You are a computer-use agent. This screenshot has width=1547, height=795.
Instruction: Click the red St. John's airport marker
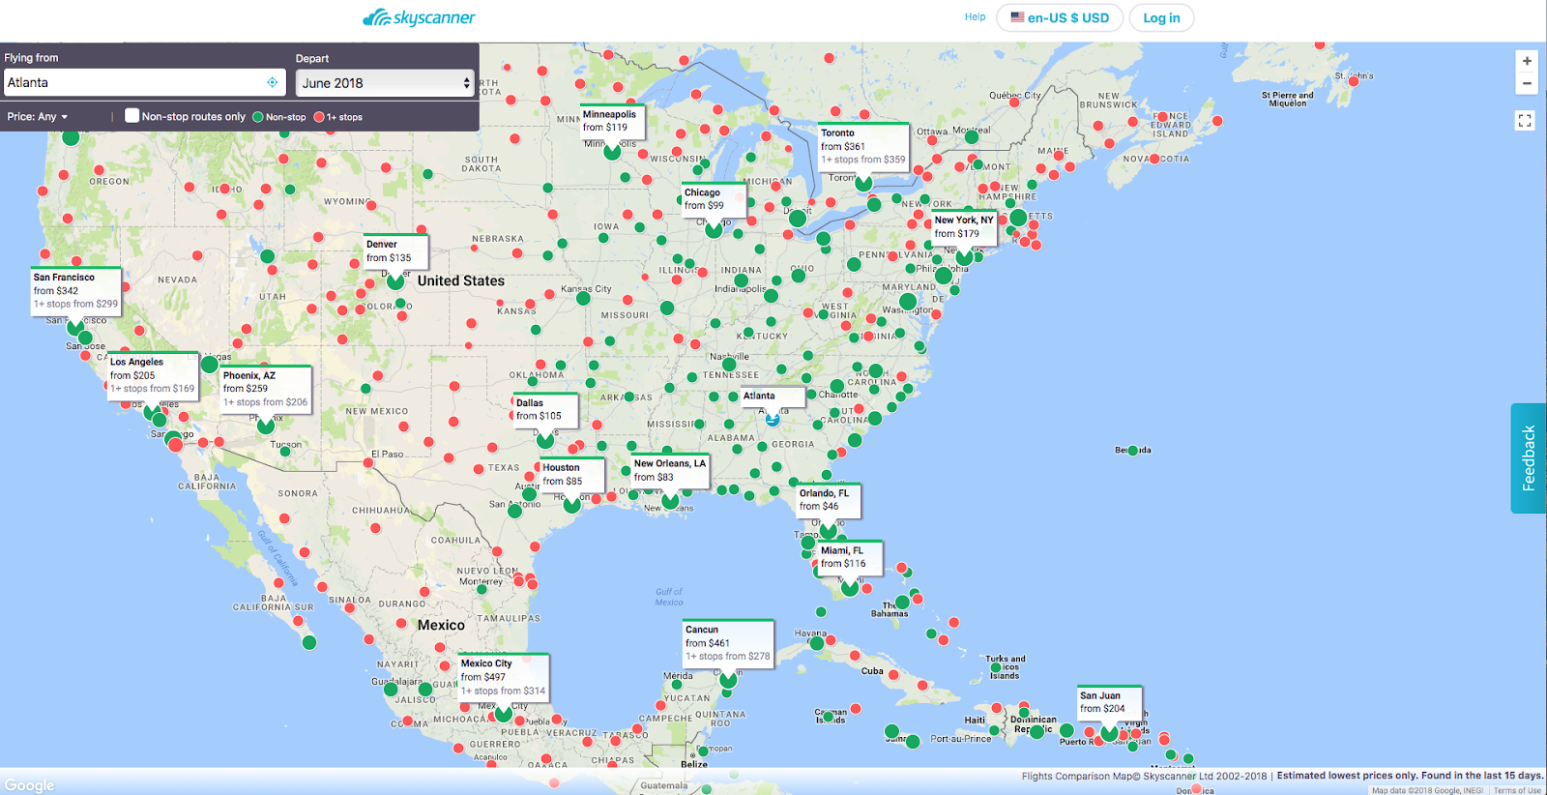(1354, 81)
